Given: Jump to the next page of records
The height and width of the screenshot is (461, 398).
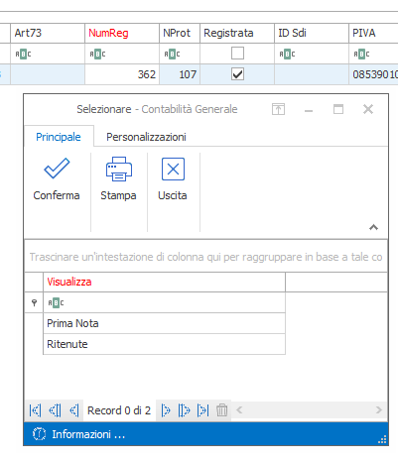Looking at the screenshot, I should pyautogui.click(x=184, y=410).
